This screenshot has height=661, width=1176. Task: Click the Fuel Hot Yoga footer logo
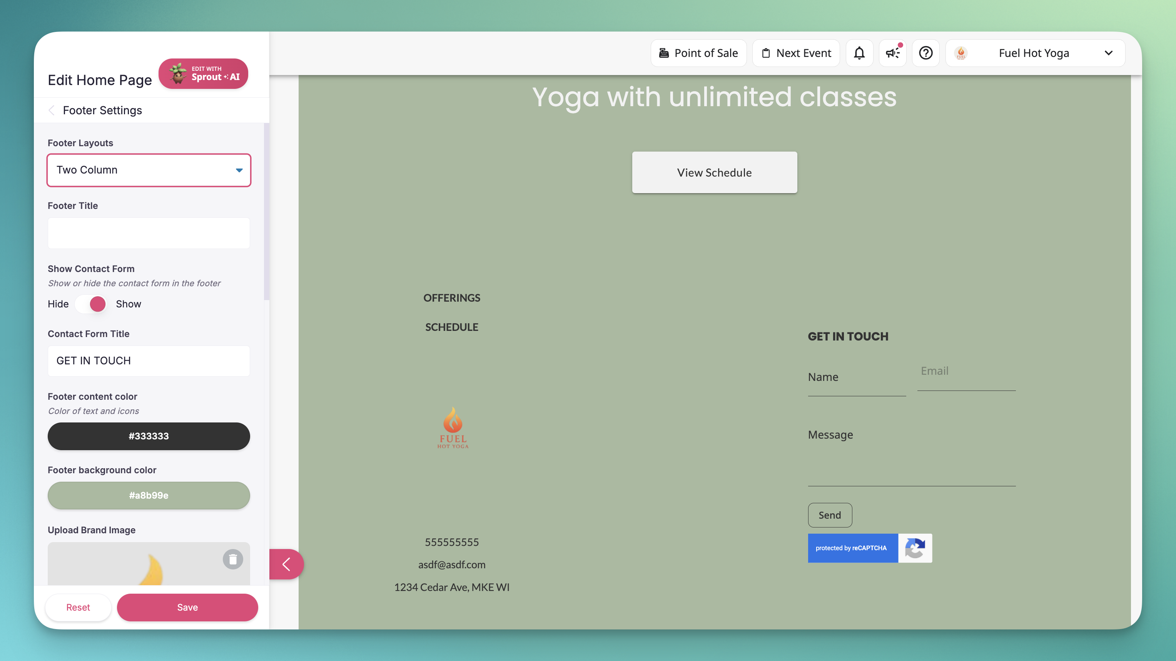tap(453, 428)
